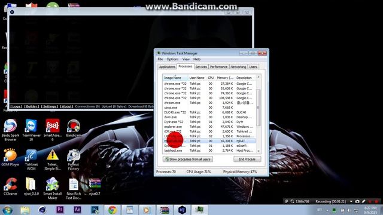The width and height of the screenshot is (383, 215).
Task: Open Windows Explorer from the taskbar
Action: (25, 210)
